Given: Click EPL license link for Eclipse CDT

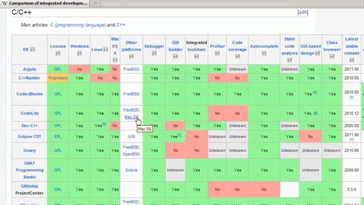Looking at the screenshot, I should [58, 137].
